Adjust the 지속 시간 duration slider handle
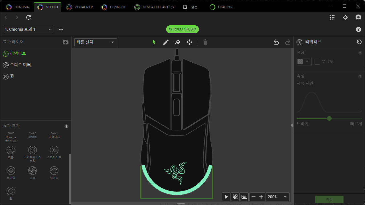Image resolution: width=365 pixels, height=205 pixels. [x=329, y=118]
